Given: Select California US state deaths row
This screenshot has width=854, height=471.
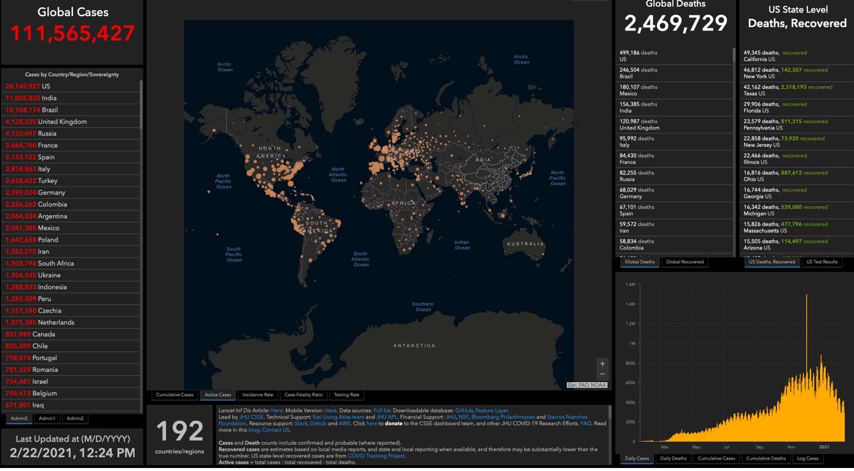Looking at the screenshot, I should click(x=796, y=56).
